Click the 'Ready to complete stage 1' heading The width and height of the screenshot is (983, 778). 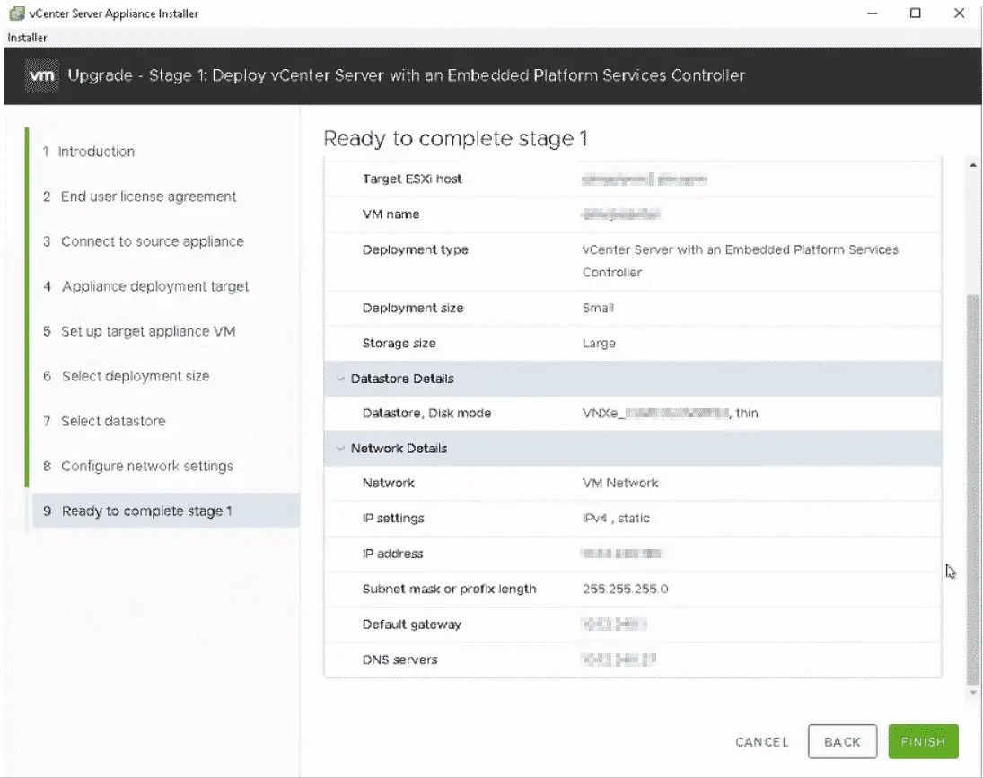[x=455, y=138]
